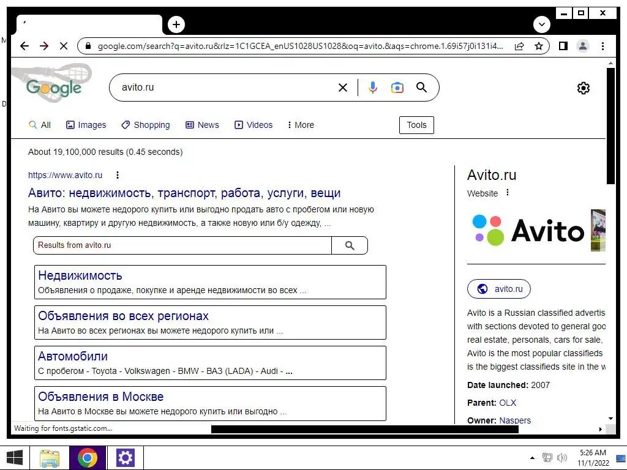Viewport: 627px width, 470px height.
Task: Open Google quick settings gear
Action: [x=584, y=88]
